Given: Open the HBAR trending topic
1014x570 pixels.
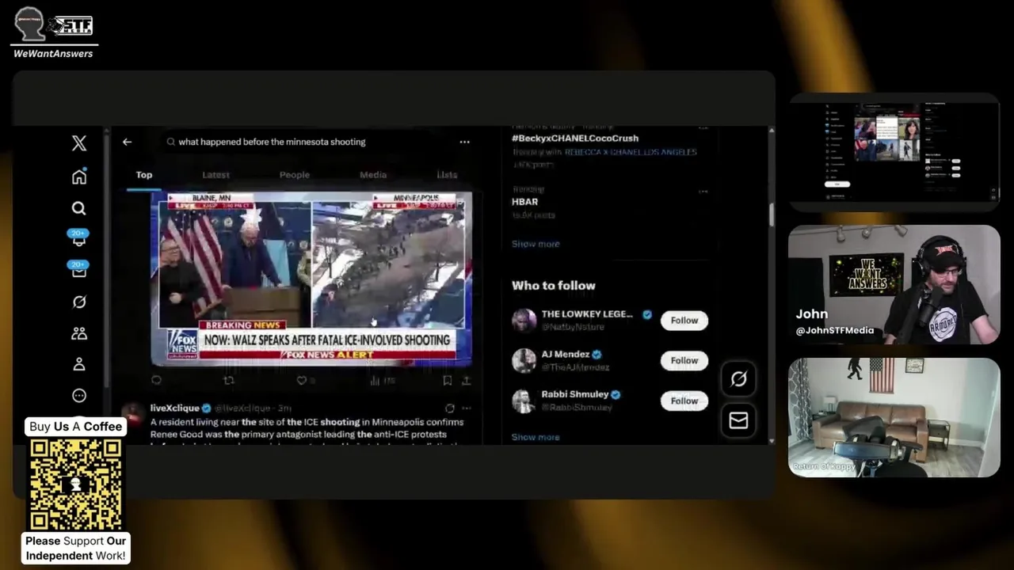Looking at the screenshot, I should pos(525,202).
